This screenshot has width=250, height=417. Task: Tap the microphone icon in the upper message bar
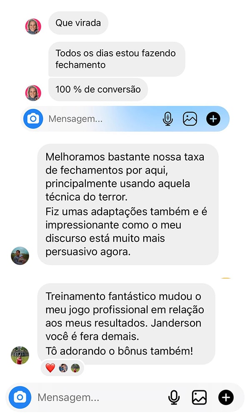pyautogui.click(x=167, y=118)
